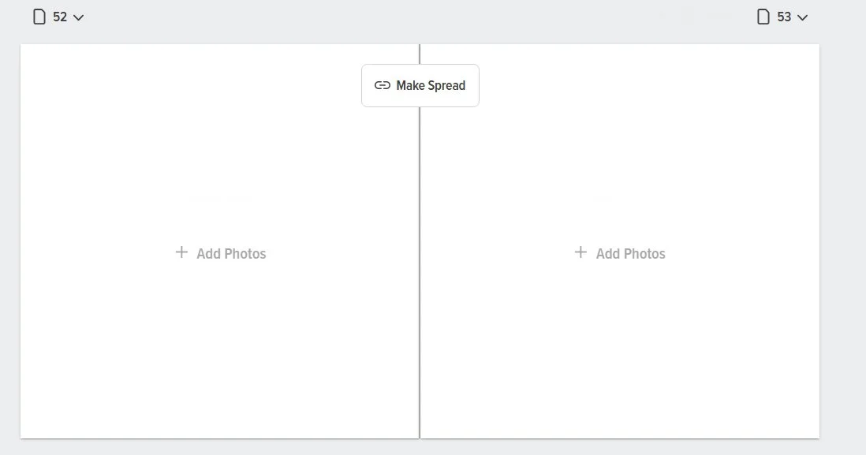This screenshot has height=455, width=866.
Task: Select the blank page 52 canvas
Action: [220, 241]
